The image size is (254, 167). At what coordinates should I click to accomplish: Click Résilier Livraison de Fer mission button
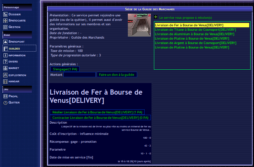click(97, 112)
